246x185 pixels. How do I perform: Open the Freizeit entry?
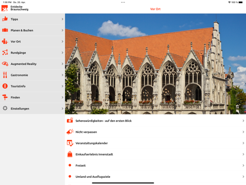click(156, 165)
